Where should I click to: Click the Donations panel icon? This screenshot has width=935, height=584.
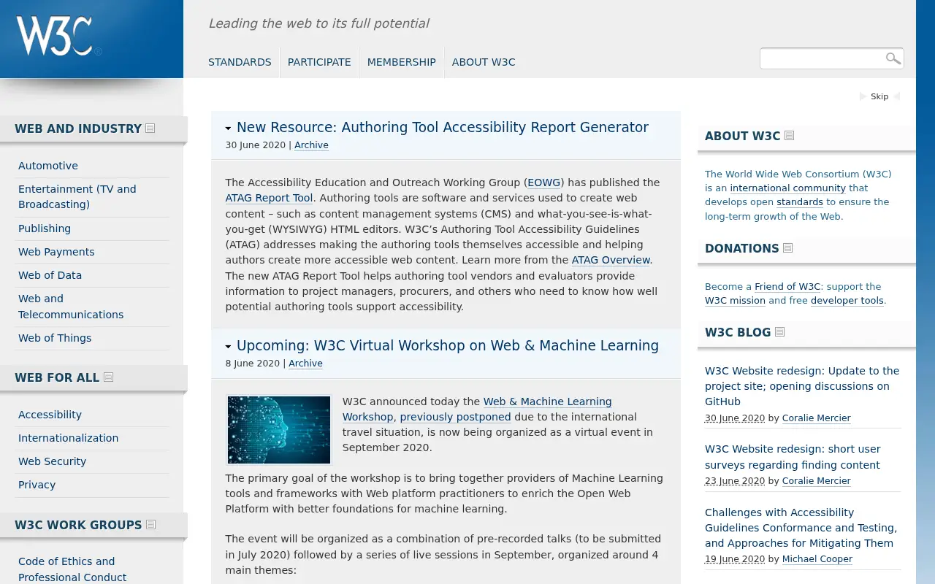coord(787,248)
